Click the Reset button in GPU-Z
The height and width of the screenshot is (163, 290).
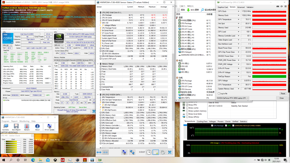[x=283, y=94]
